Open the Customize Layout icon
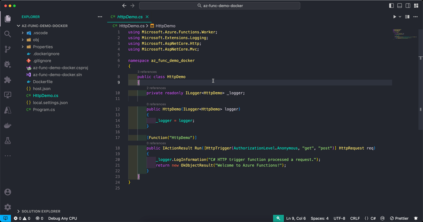Screen dimensions: 423x222 416,6
